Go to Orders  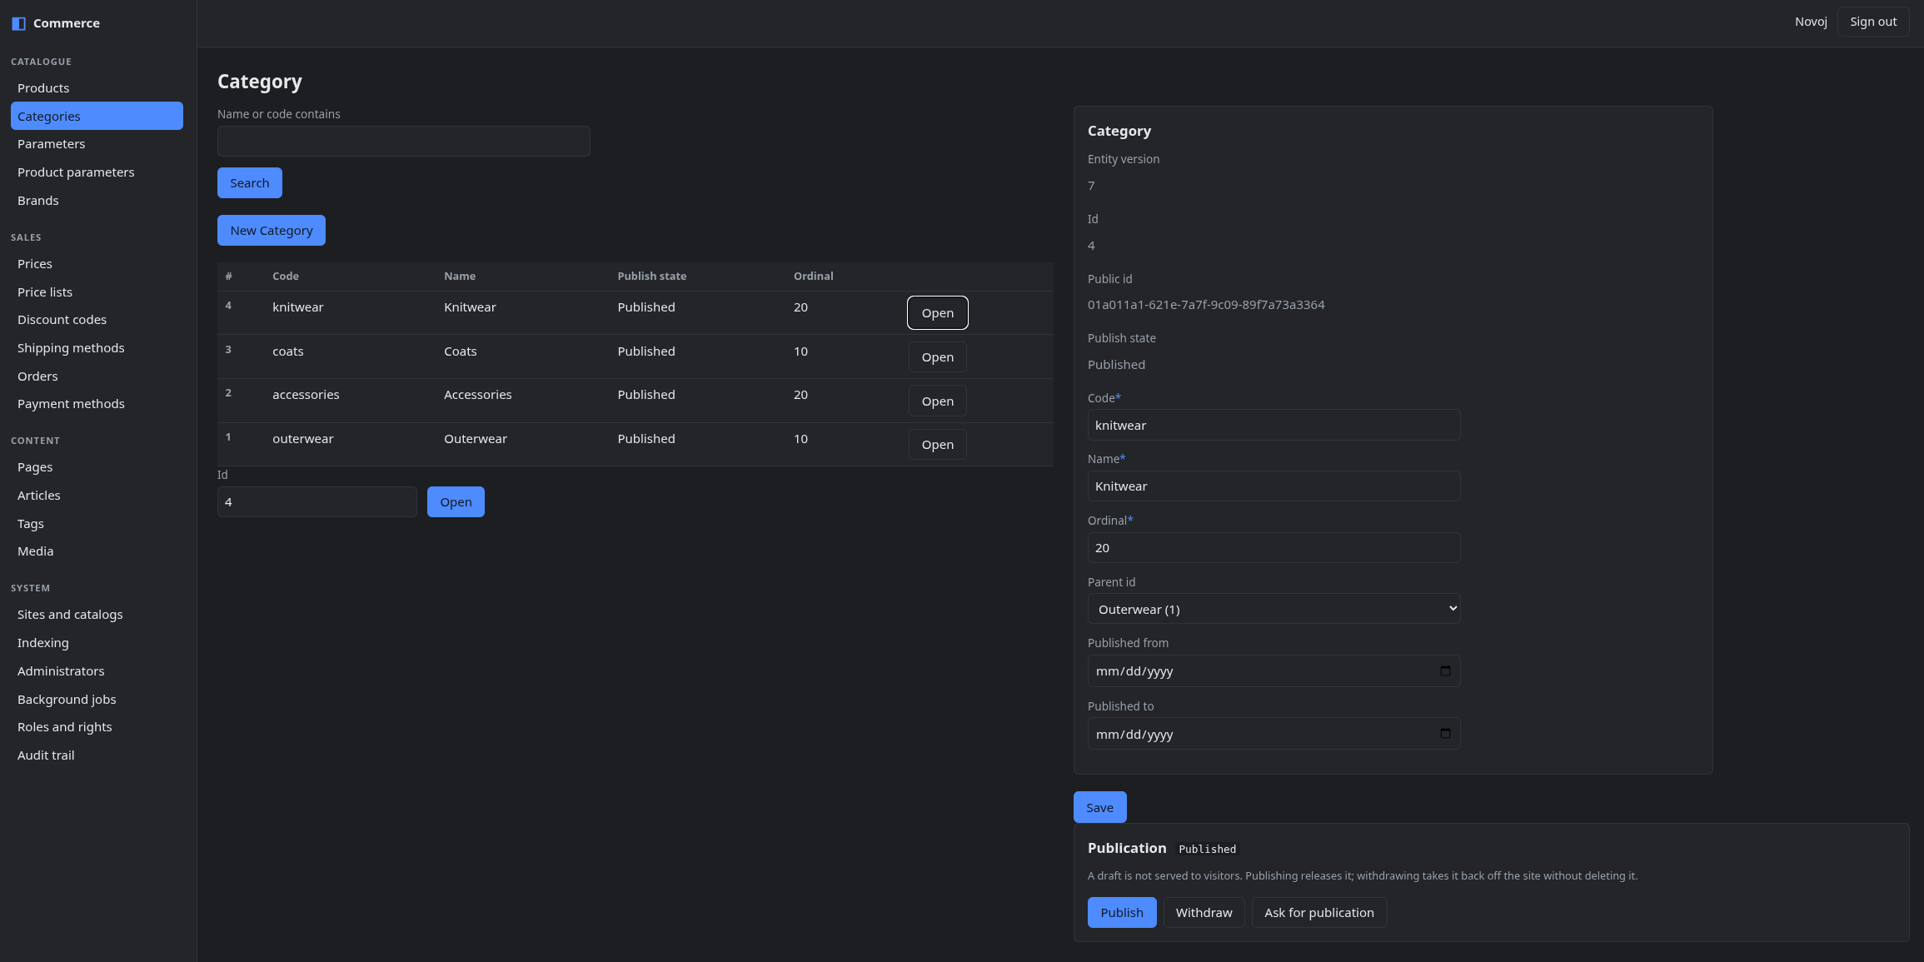pyautogui.click(x=97, y=376)
